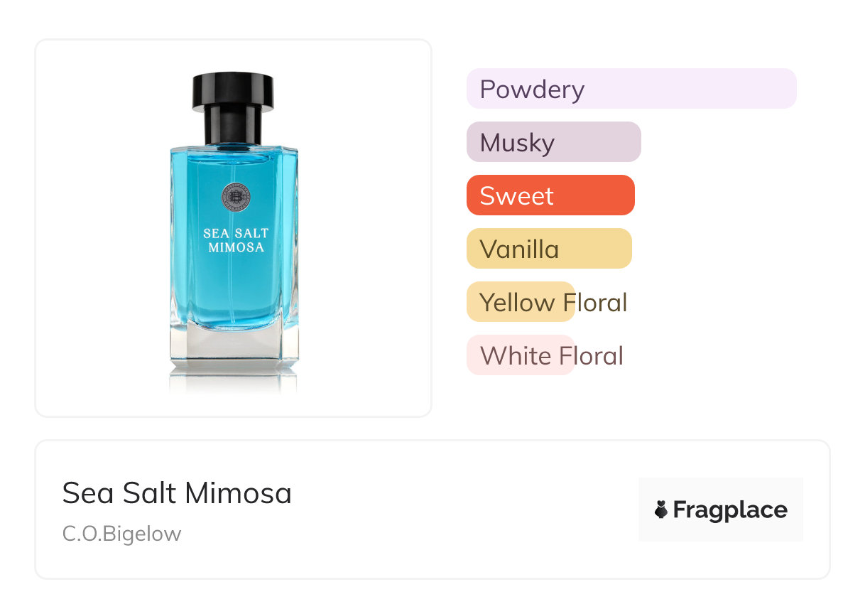The height and width of the screenshot is (614, 865).
Task: Open the Sea Salt Mimosa product title
Action: pos(177,492)
